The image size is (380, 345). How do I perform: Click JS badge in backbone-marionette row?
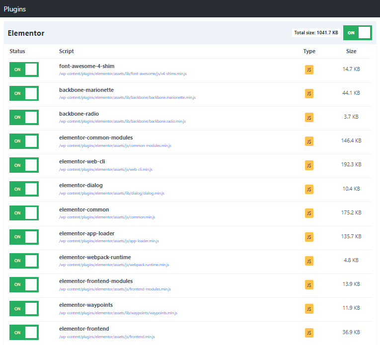click(309, 93)
